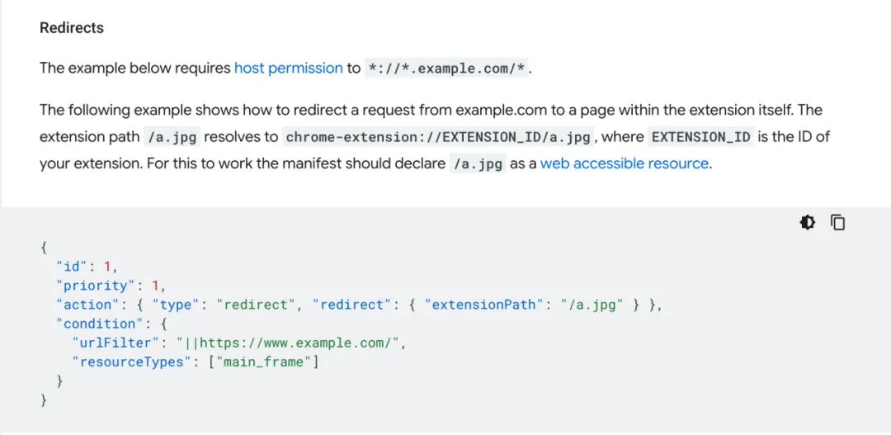The image size is (891, 435).
Task: Open the host permission link
Action: tap(288, 69)
